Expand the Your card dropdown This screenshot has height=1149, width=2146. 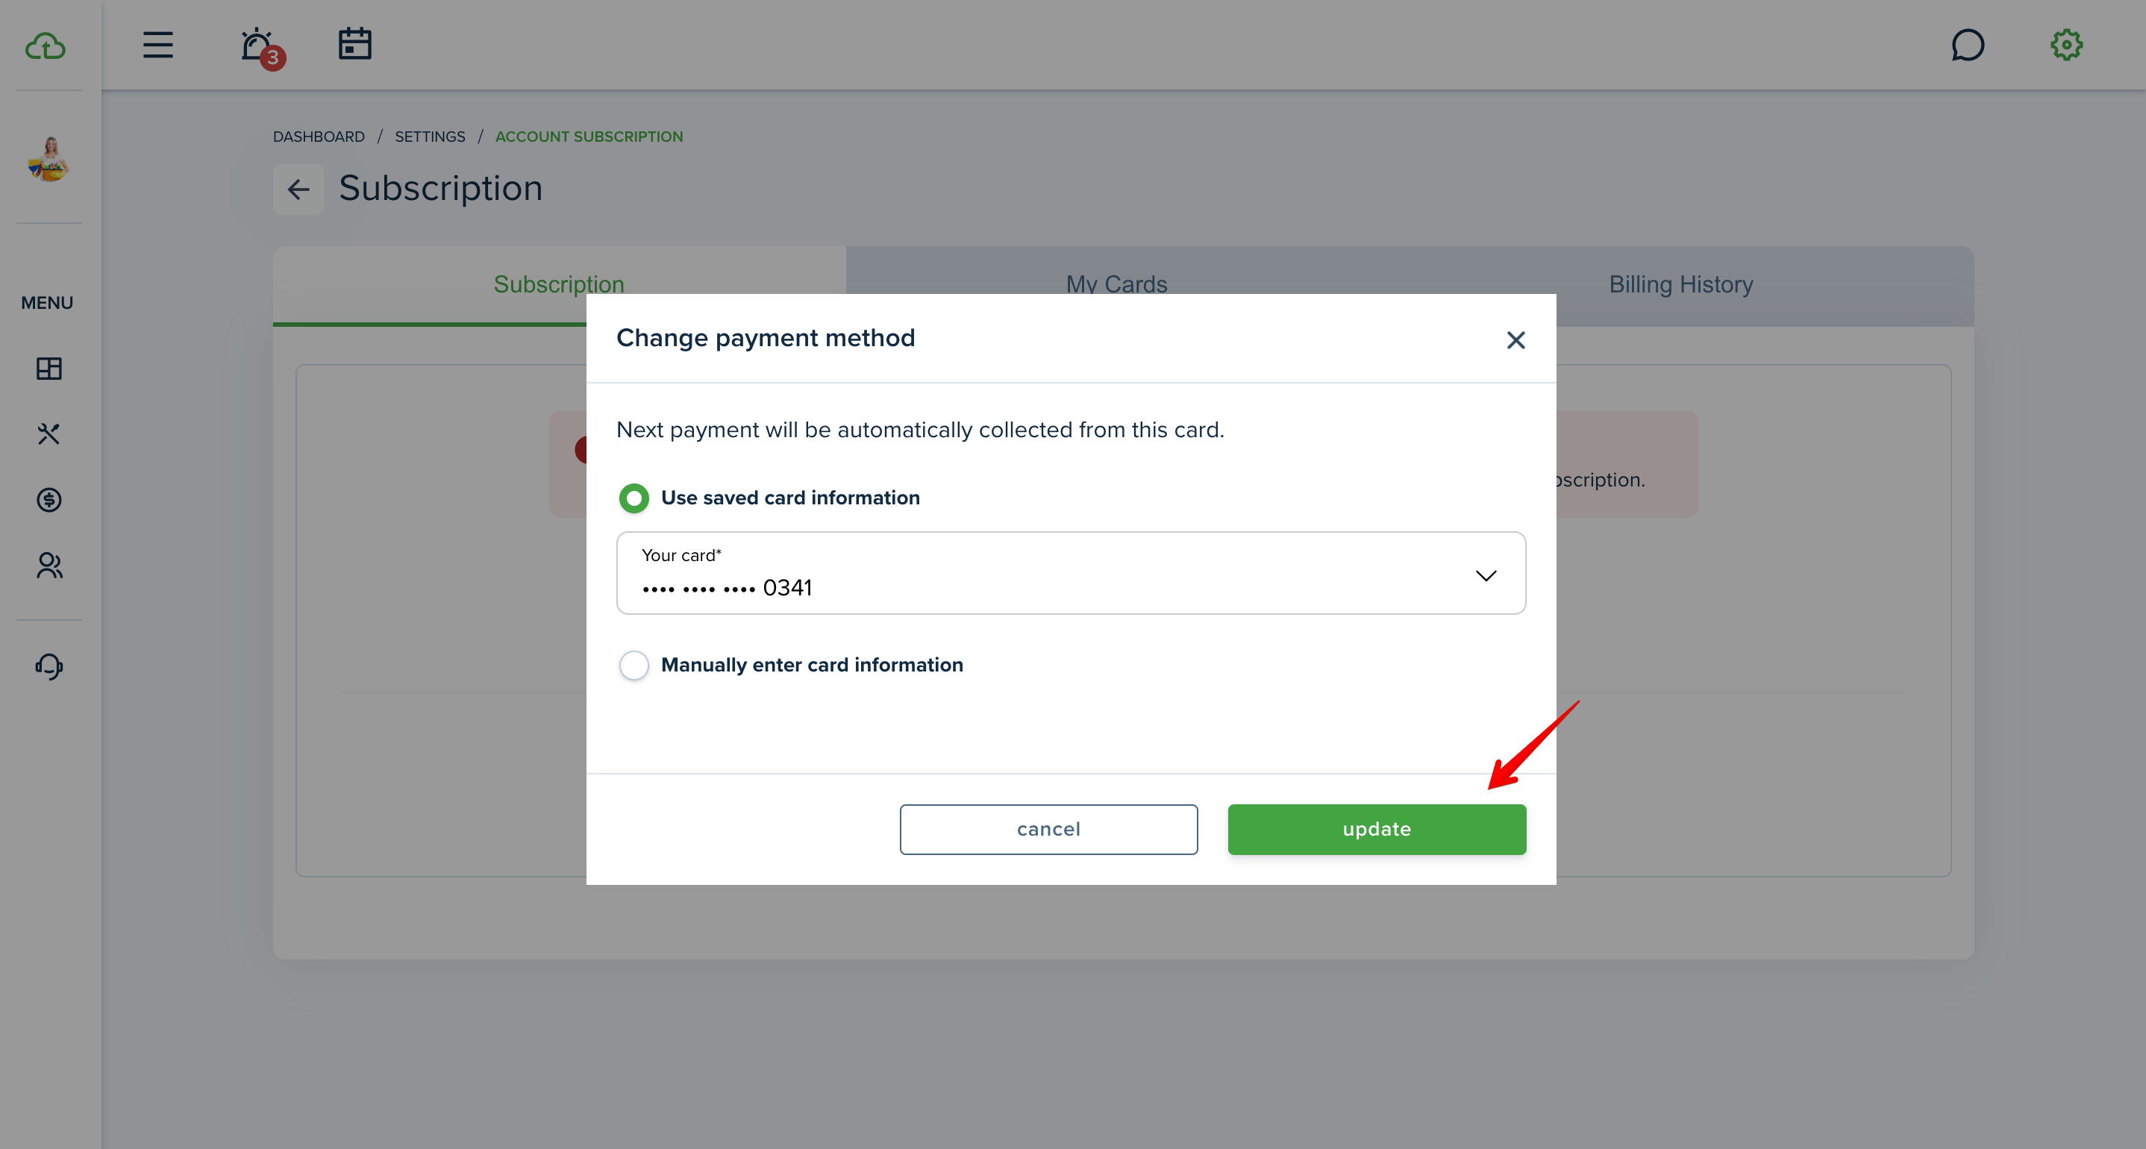click(1071, 573)
